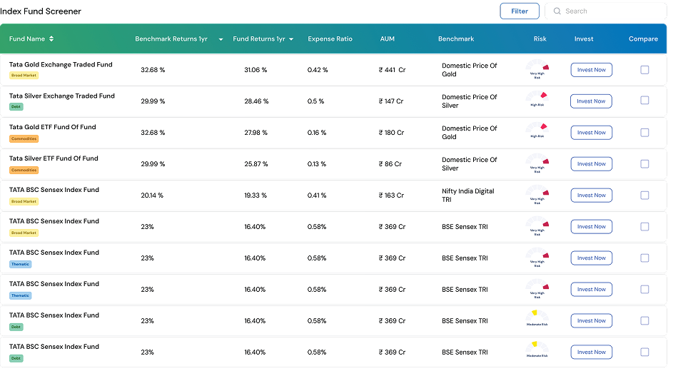The height and width of the screenshot is (386, 688).
Task: Click the Invest column header
Action: tap(584, 39)
